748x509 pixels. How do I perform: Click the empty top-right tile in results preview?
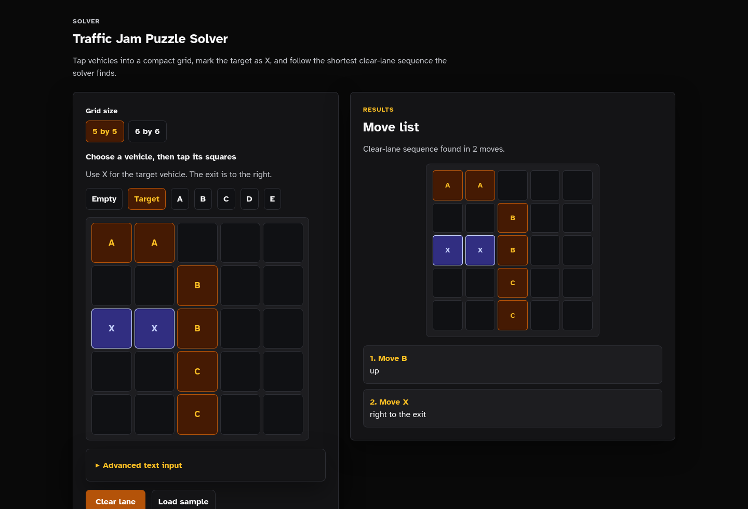[x=578, y=185]
